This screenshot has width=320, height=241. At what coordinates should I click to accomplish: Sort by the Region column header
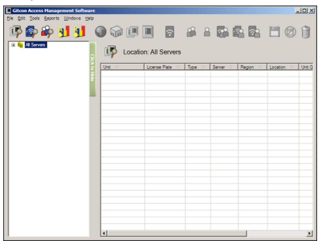(252, 67)
